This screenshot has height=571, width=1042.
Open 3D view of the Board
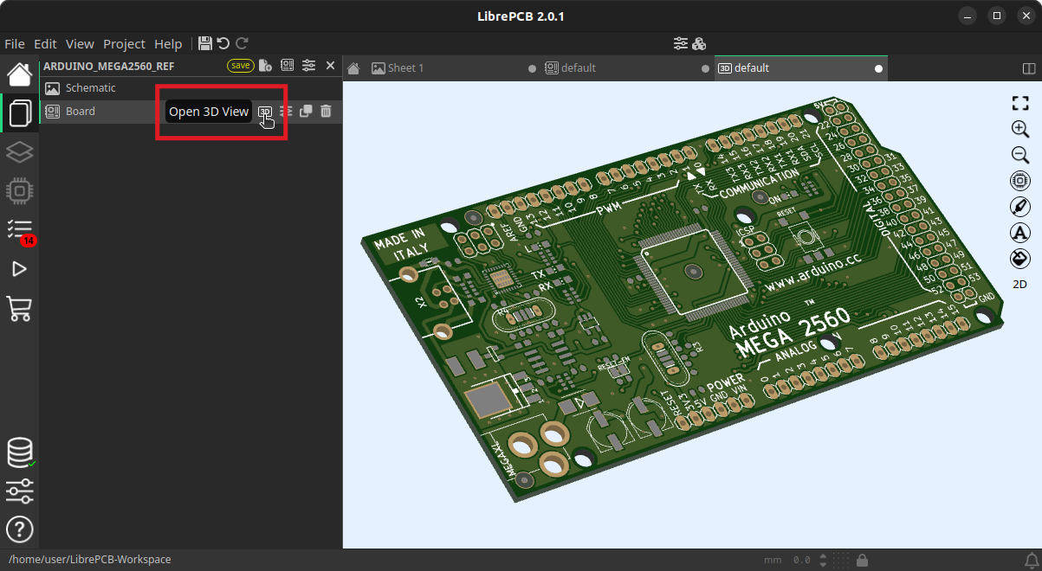coord(265,112)
